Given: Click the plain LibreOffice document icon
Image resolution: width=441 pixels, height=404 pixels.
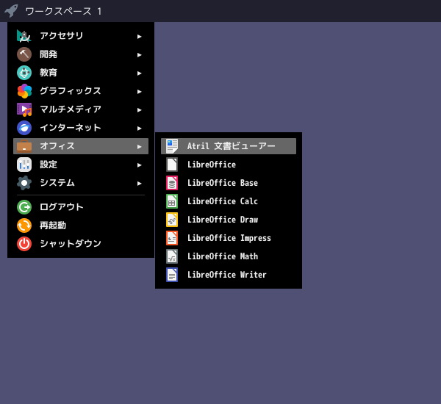Looking at the screenshot, I should 172,165.
